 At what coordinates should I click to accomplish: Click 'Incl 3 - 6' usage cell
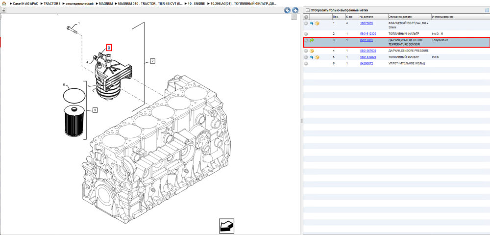point(438,33)
